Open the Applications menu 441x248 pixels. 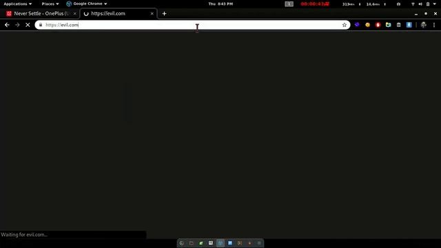pos(17,4)
